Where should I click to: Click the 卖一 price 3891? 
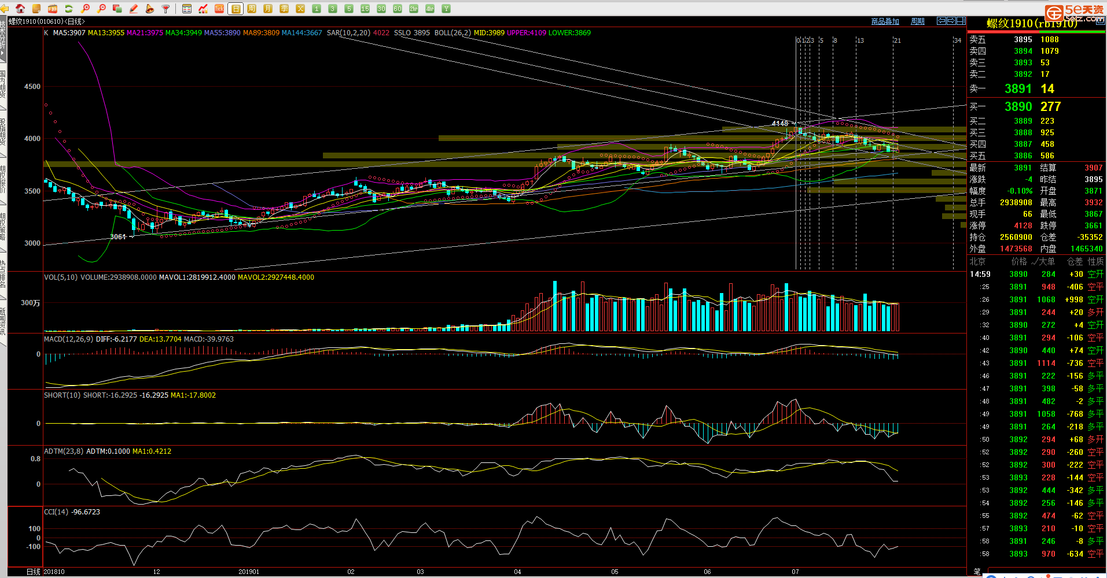(x=1018, y=88)
